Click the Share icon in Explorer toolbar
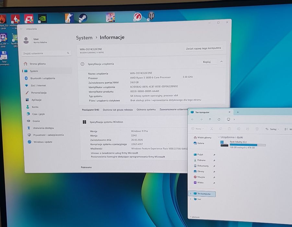The height and width of the screenshot is (227, 292). [x=248, y=129]
